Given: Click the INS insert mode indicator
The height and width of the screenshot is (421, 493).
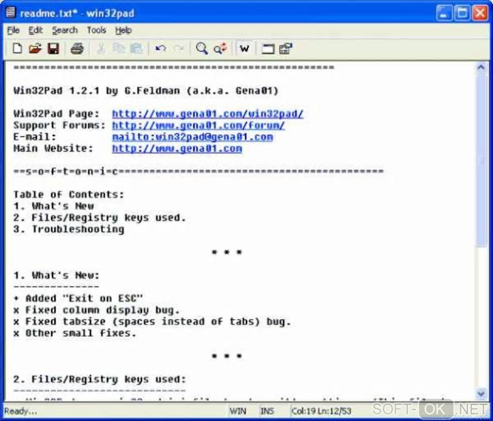Looking at the screenshot, I should (267, 411).
